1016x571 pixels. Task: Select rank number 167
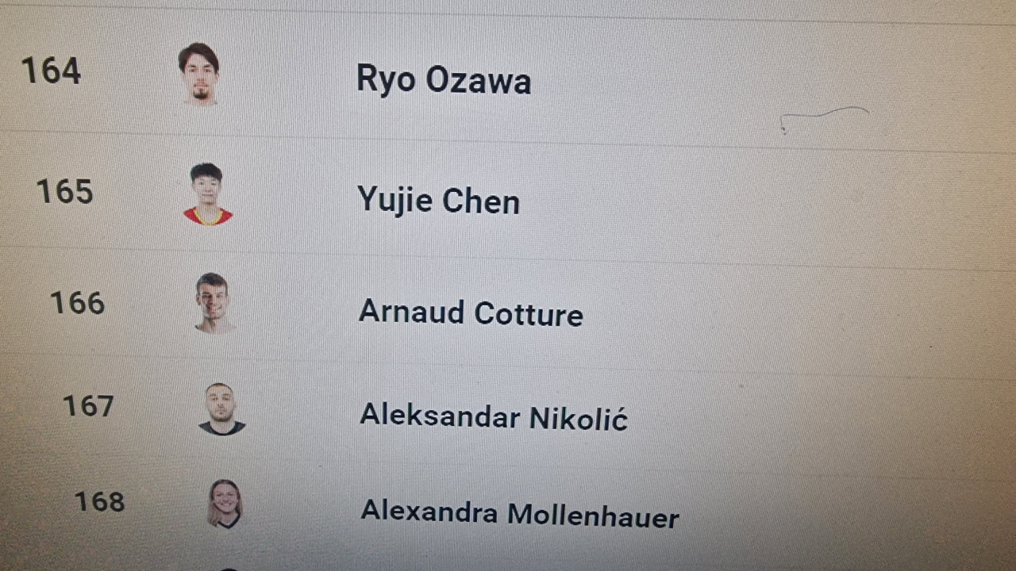(x=88, y=406)
